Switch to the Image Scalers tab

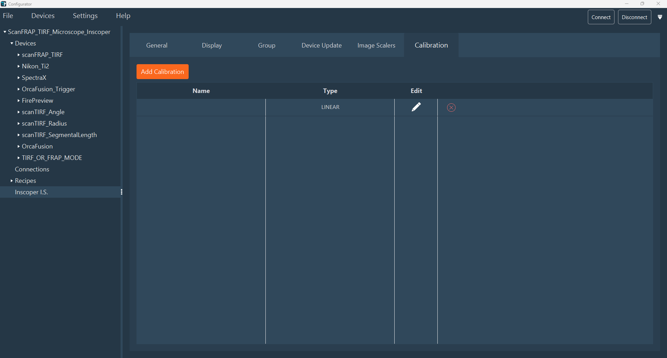(376, 45)
